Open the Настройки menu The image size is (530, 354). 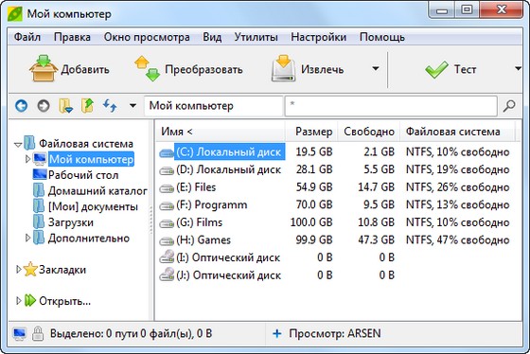pos(318,37)
